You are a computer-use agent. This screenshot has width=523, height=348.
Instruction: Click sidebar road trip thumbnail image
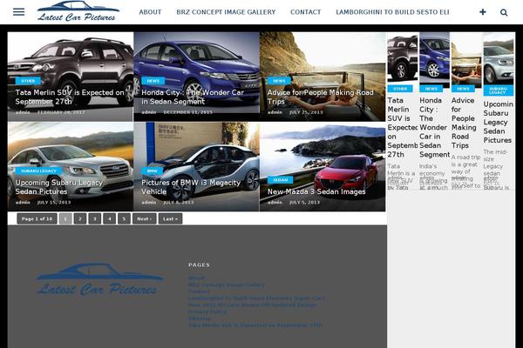(466, 60)
